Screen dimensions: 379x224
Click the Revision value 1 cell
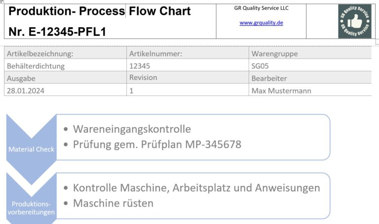188,91
